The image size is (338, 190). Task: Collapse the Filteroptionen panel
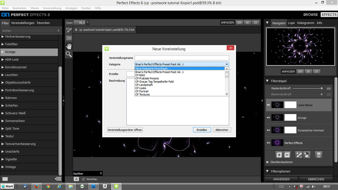tap(267, 171)
